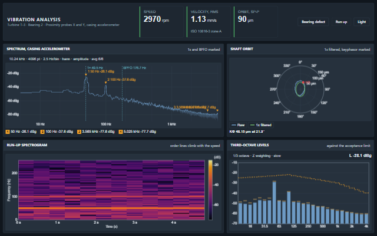Toggle the 1x filtered orbit trace

tap(261, 125)
